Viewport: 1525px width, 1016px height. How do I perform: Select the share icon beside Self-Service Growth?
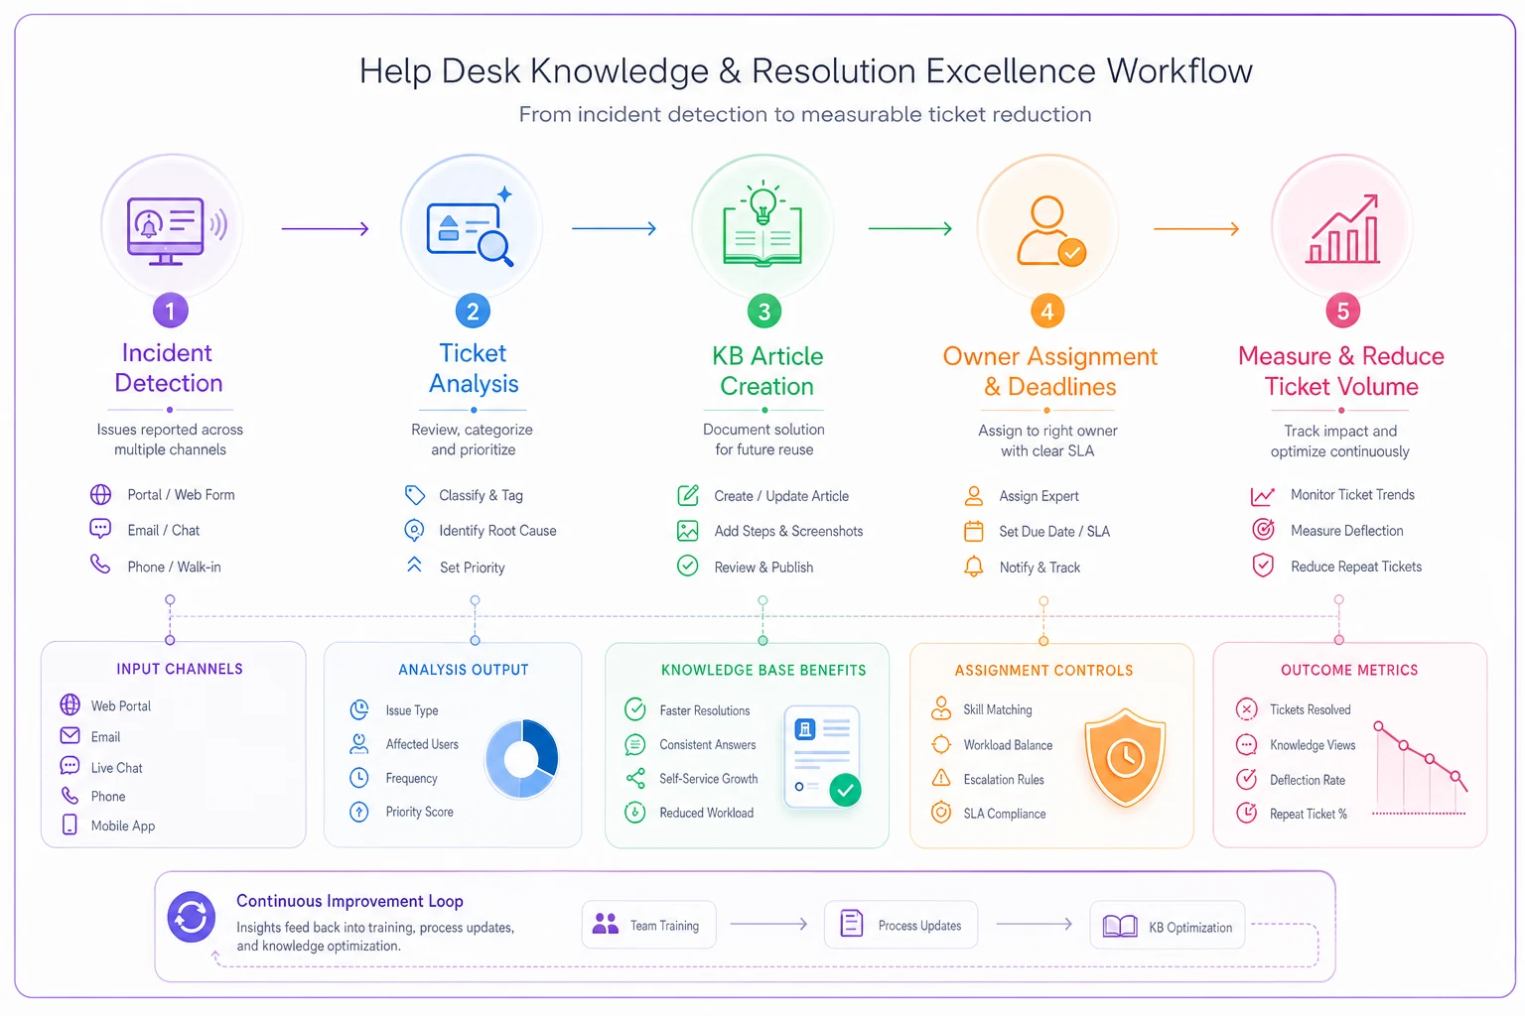coord(635,779)
